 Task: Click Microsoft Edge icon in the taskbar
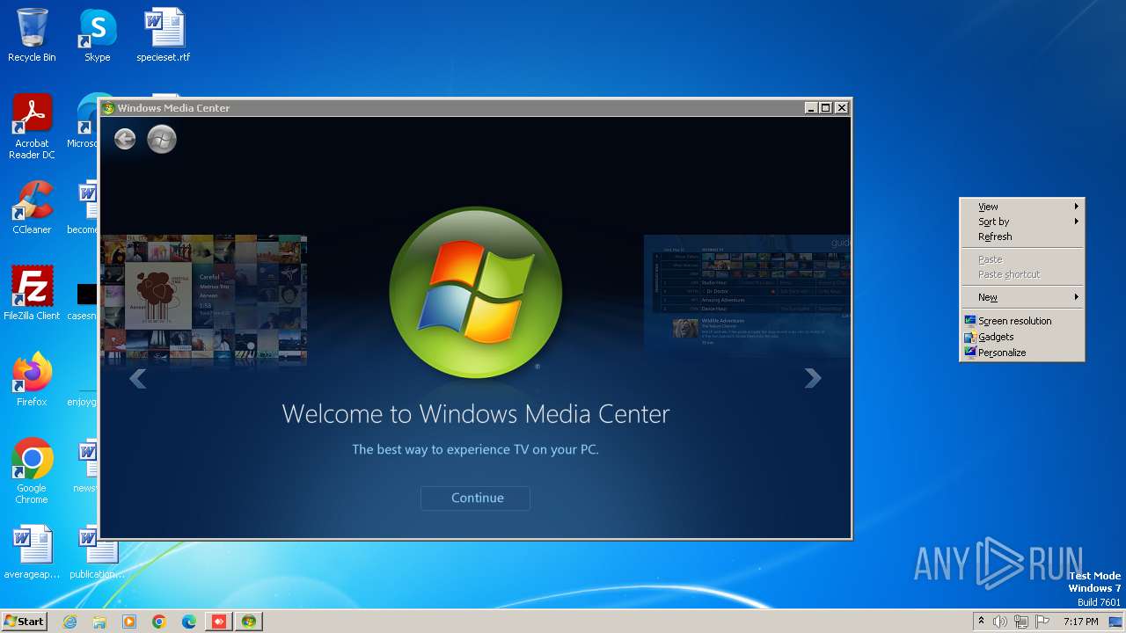[x=189, y=622]
